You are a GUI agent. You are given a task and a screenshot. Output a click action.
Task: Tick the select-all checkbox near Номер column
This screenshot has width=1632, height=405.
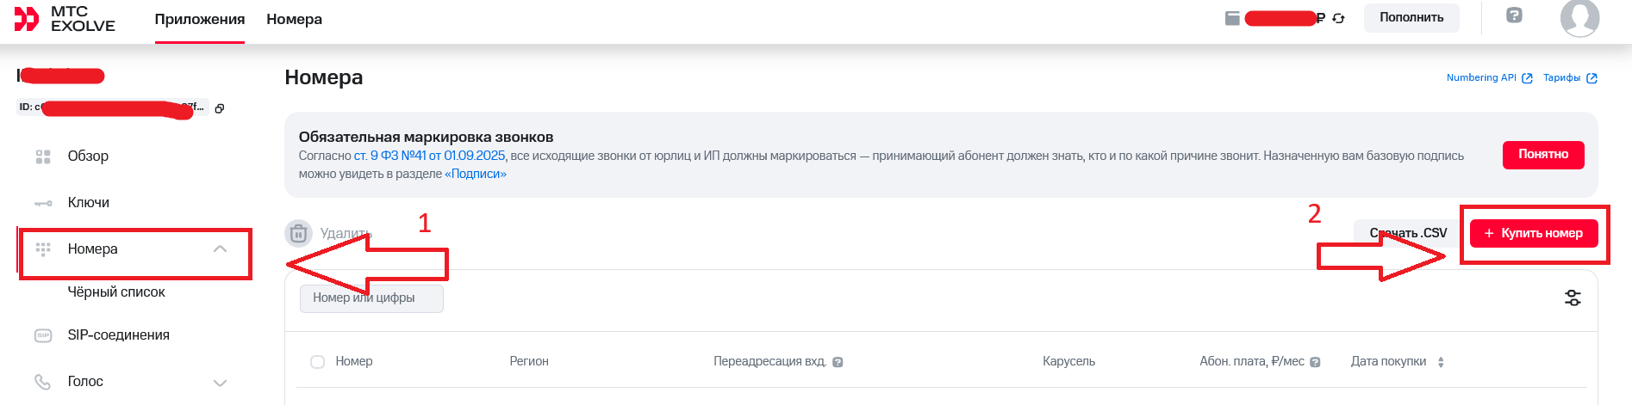tap(317, 362)
